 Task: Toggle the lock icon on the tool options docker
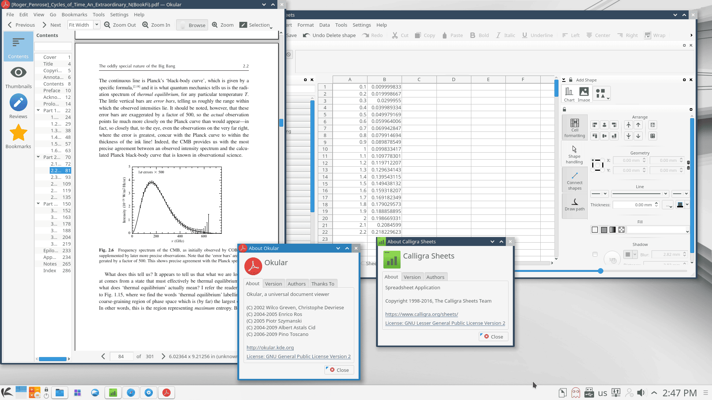tap(564, 109)
